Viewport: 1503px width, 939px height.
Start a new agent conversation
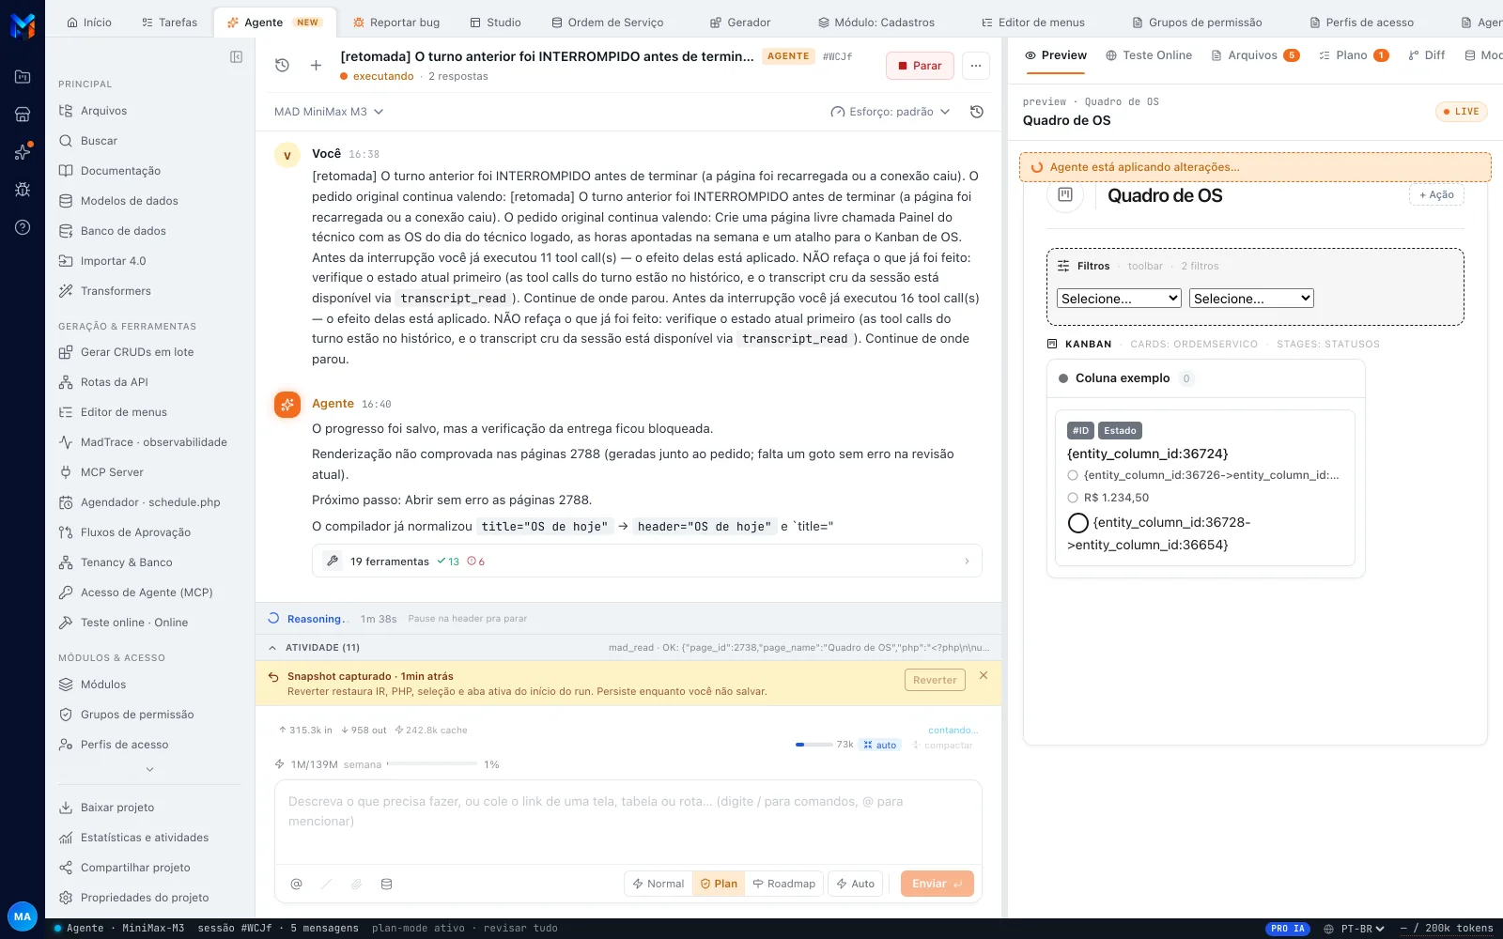tap(316, 65)
